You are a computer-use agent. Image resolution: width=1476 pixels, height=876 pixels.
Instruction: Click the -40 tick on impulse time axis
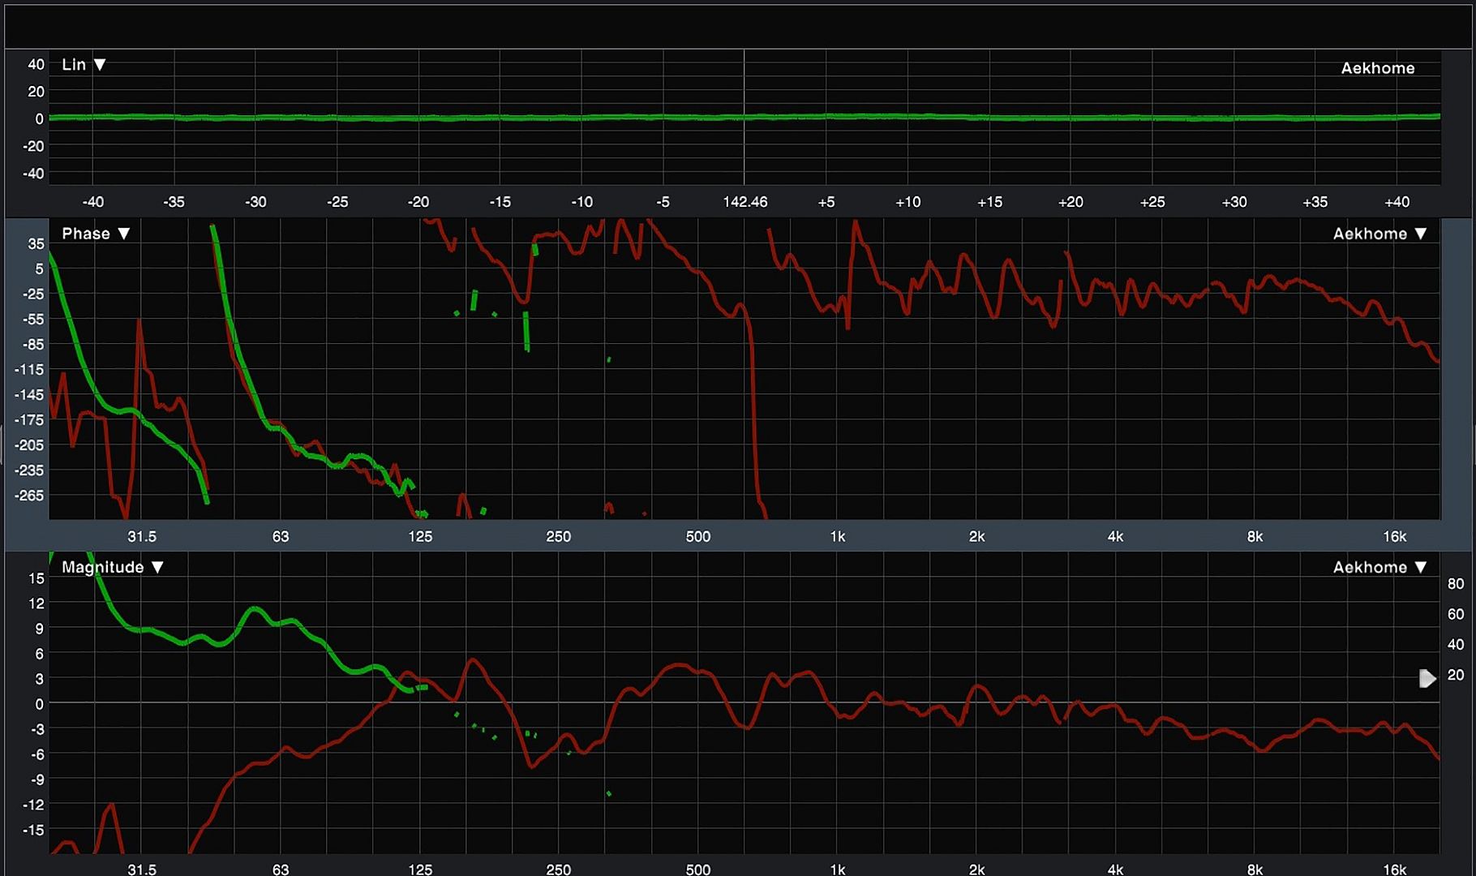(x=92, y=202)
